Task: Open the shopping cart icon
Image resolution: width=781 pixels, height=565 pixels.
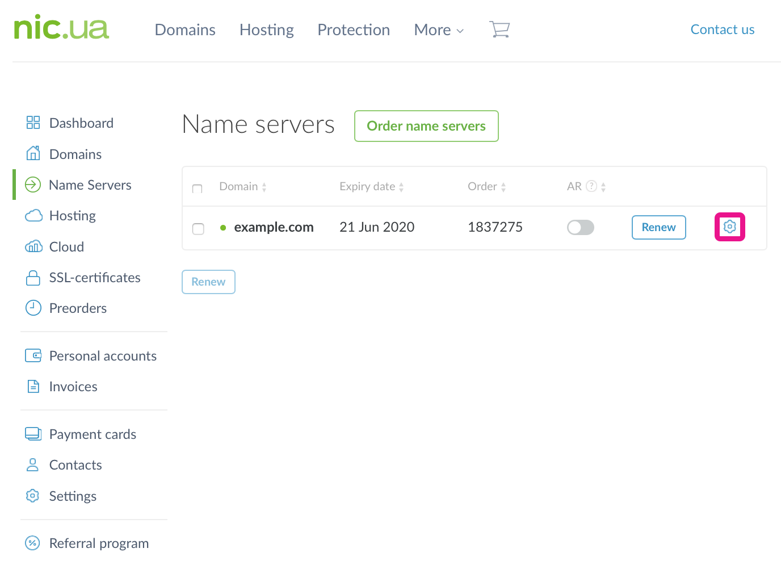Action: [x=499, y=30]
